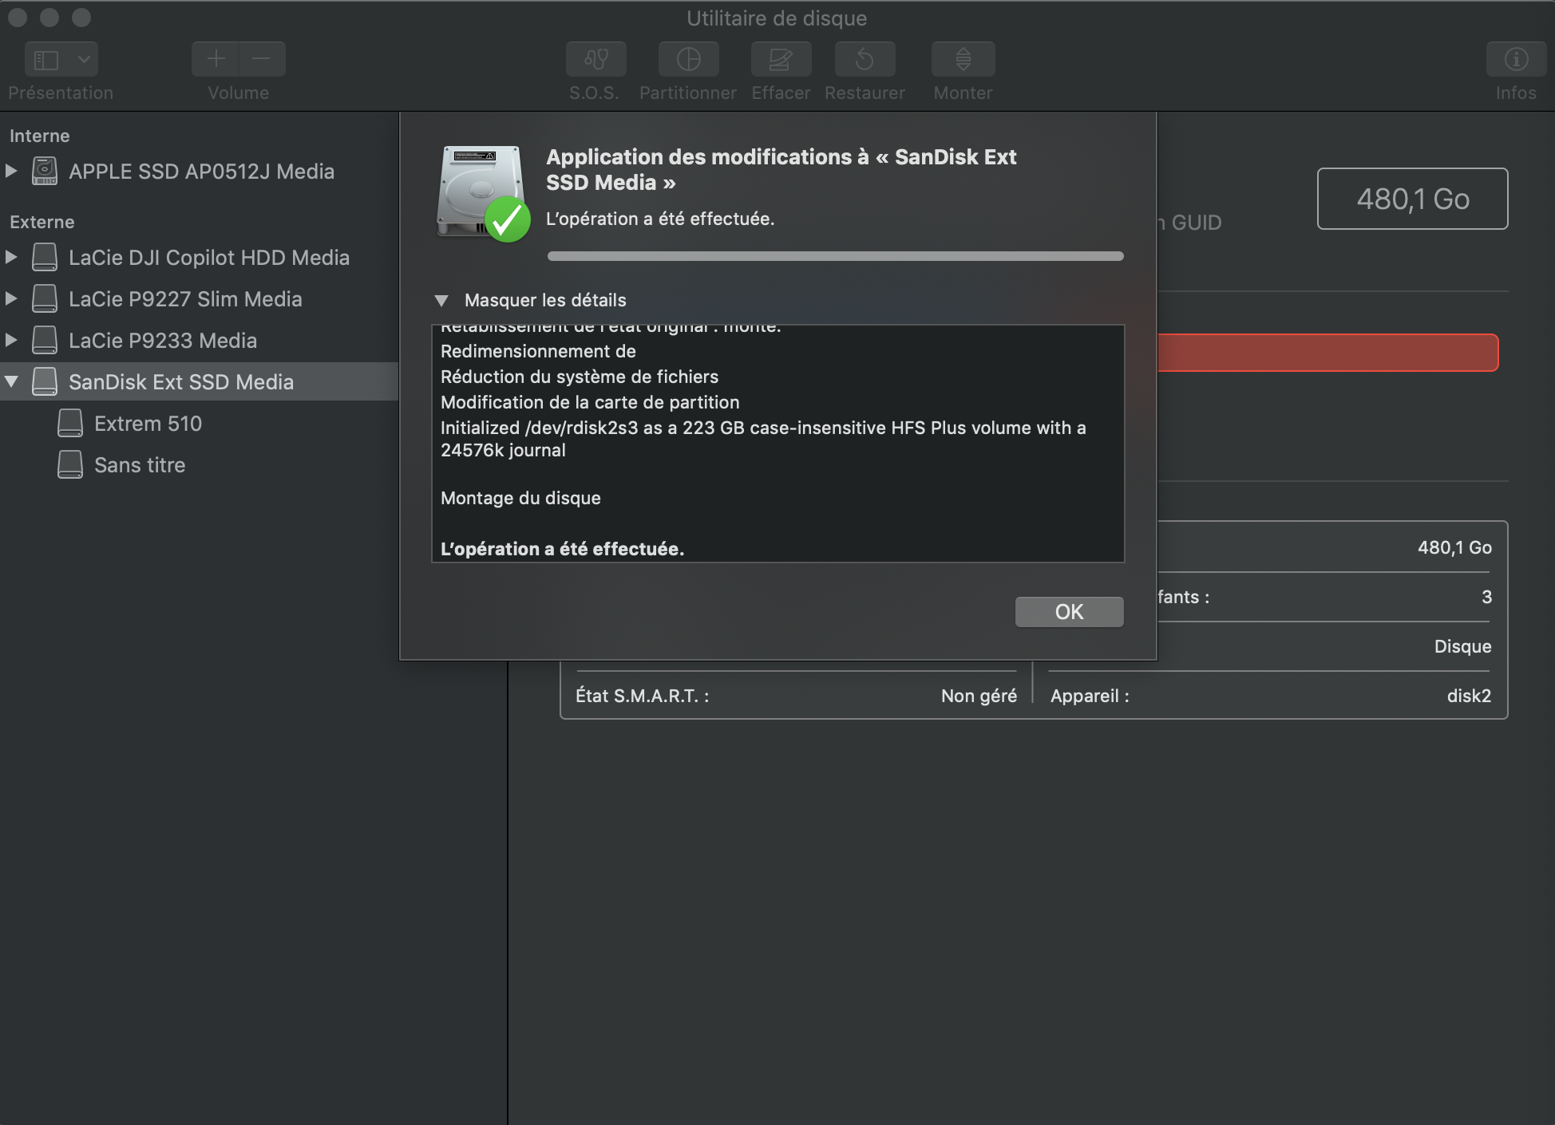Viewport: 1555px width, 1125px height.
Task: Expand LaCie DJI Copilot HDD Media
Action: click(x=11, y=257)
